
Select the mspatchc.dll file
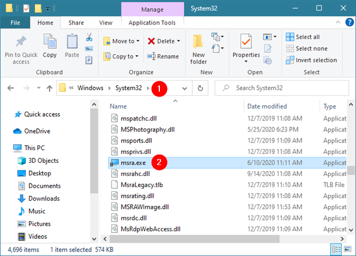coord(138,118)
